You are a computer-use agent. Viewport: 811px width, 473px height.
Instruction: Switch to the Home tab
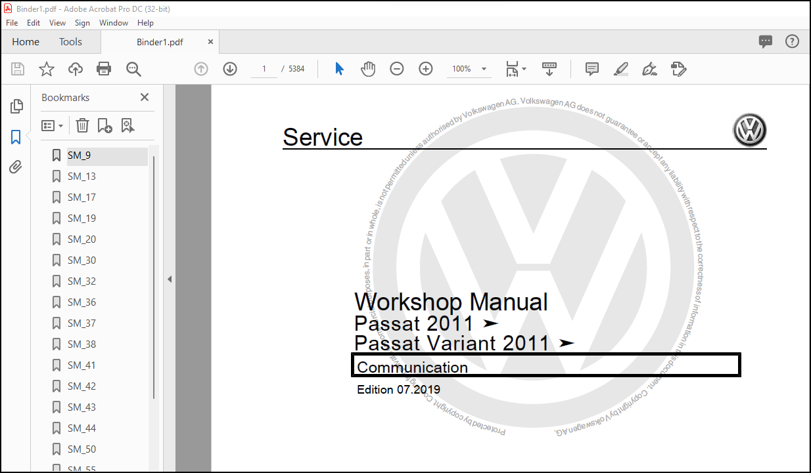26,42
